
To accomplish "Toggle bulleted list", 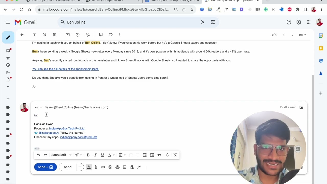I will [138, 155].
